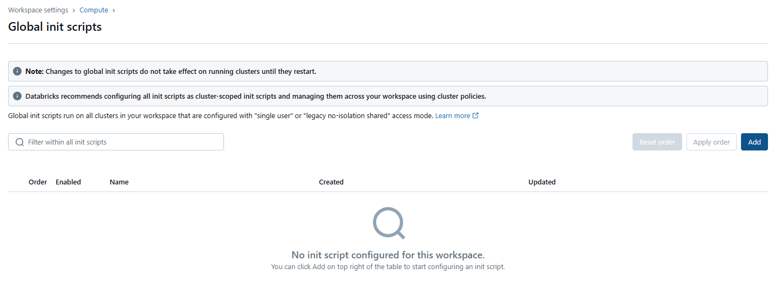775x288 pixels.
Task: Click the info icon in the Databricks recommends banner
Action: 17,96
